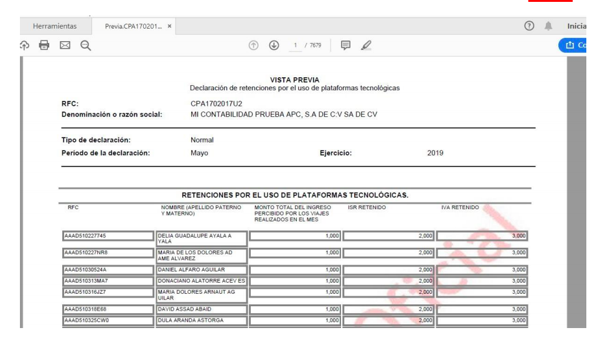605x343 pixels.
Task: Click name cell DONACIANO ALATORRE
Action: click(202, 281)
